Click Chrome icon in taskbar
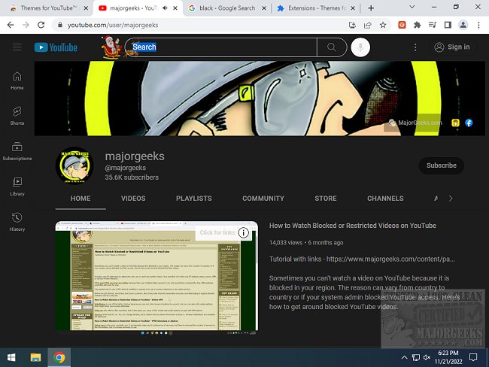Screen dimensions: 489x367 coord(59,357)
